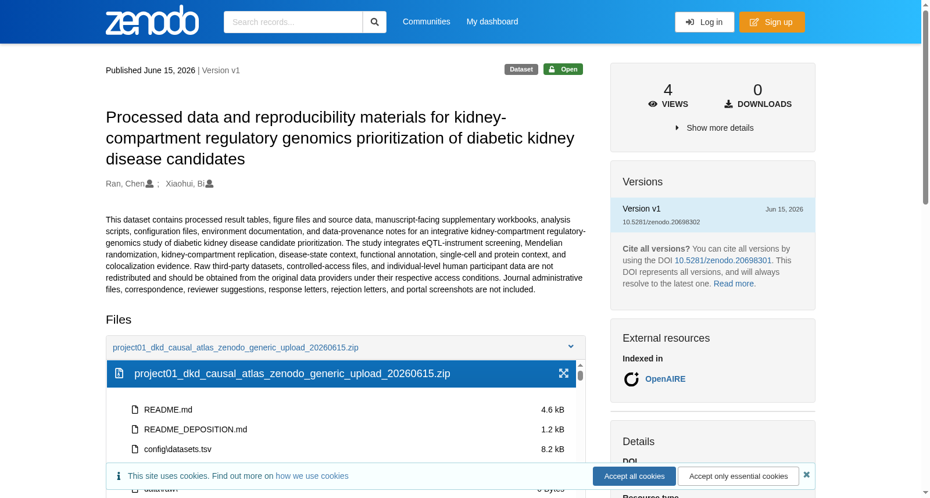Screen dimensions: 930x498
Task: Select Version v1 in the Versions list
Action: coord(713,215)
